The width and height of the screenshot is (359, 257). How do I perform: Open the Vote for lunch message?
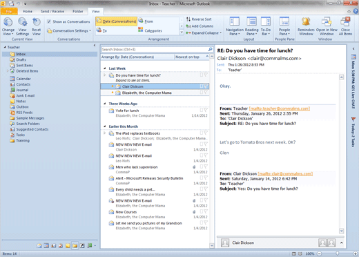tap(155, 113)
